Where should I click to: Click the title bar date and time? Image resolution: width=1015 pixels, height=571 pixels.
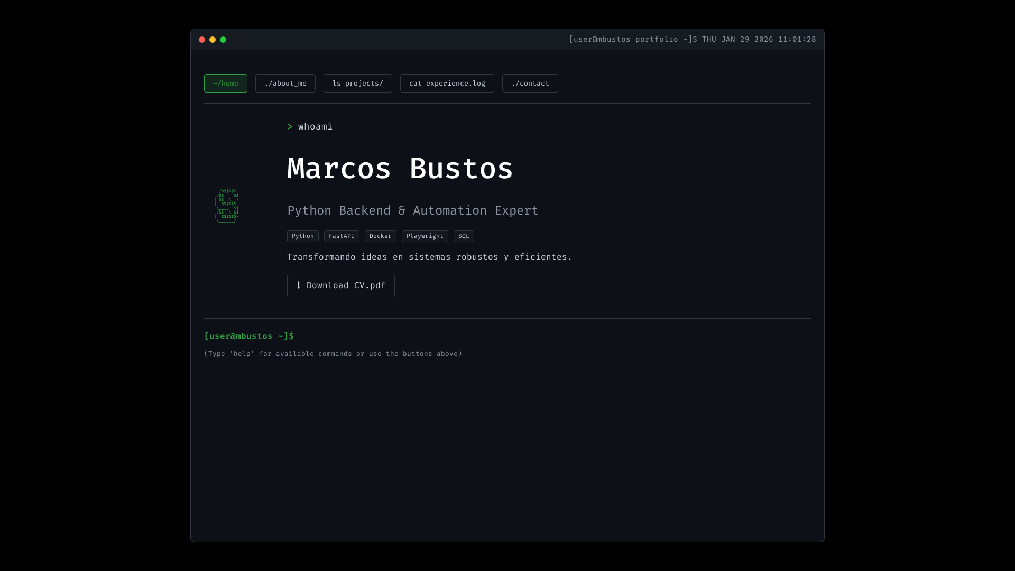(759, 40)
